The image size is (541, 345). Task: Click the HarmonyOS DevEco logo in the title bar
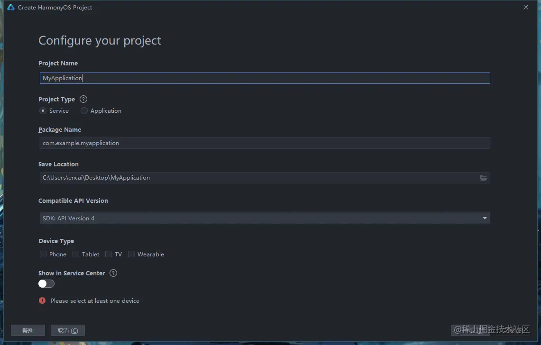click(x=11, y=7)
